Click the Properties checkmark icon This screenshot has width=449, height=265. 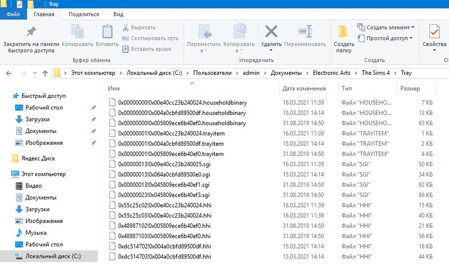pos(434,33)
